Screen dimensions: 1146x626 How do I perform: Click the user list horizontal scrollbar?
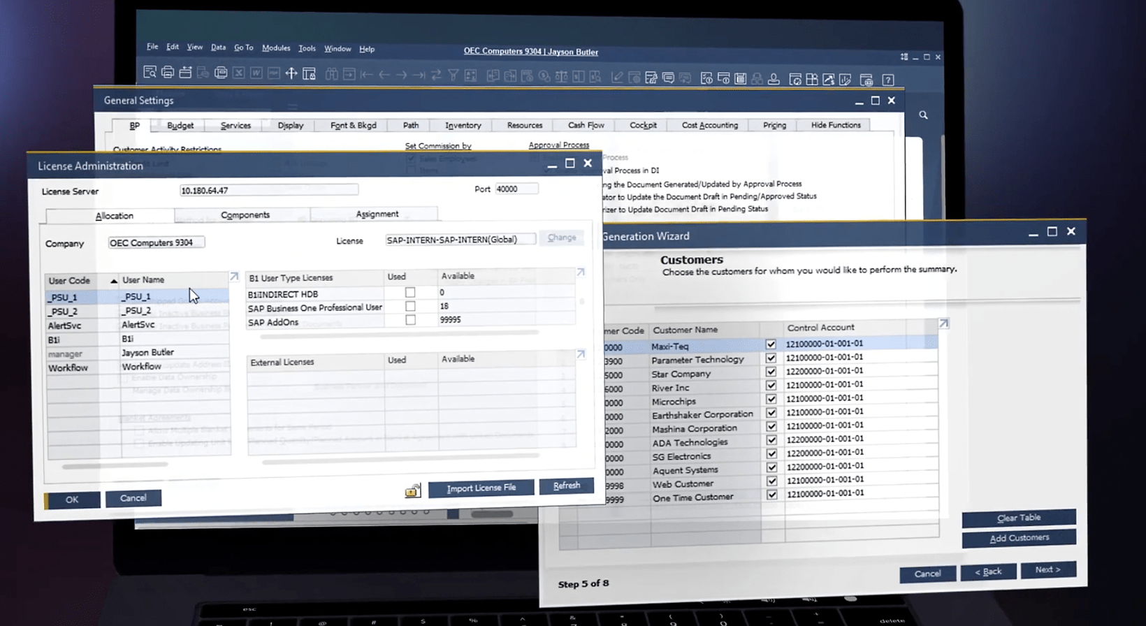point(115,465)
